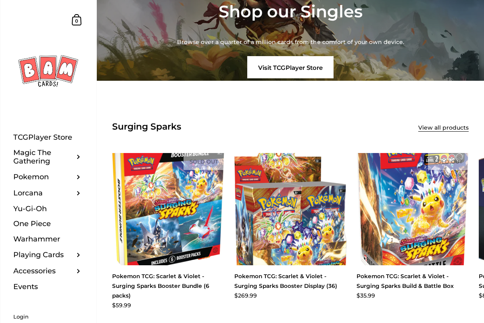Image resolution: width=484 pixels, height=323 pixels.
Task: Open the Events page
Action: pos(25,286)
